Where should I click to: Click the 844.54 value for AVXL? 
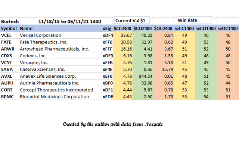(x=143, y=76)
